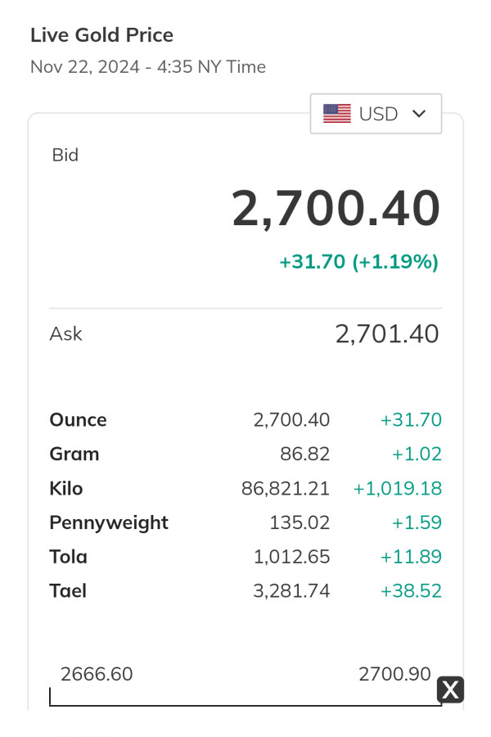Click the Kilo price 86,821.21
The height and width of the screenshot is (737, 491).
click(x=286, y=489)
